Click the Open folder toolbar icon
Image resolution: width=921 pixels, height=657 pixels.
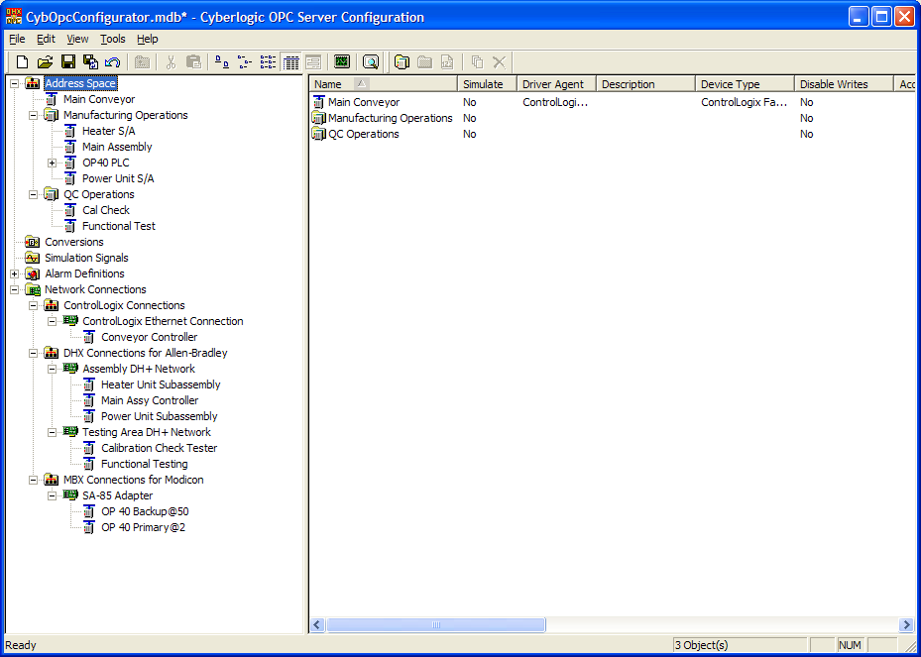point(45,62)
